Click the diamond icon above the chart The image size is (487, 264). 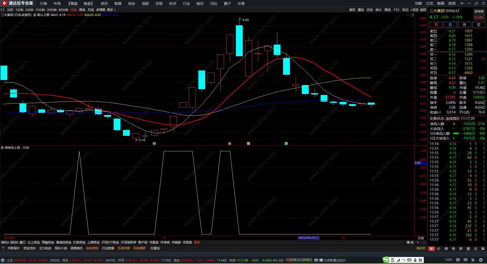407,15
